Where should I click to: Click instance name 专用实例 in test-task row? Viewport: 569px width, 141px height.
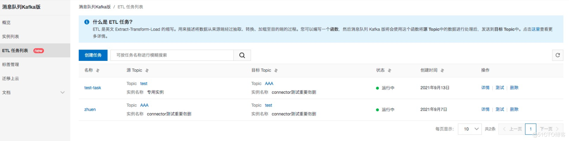click(156, 92)
